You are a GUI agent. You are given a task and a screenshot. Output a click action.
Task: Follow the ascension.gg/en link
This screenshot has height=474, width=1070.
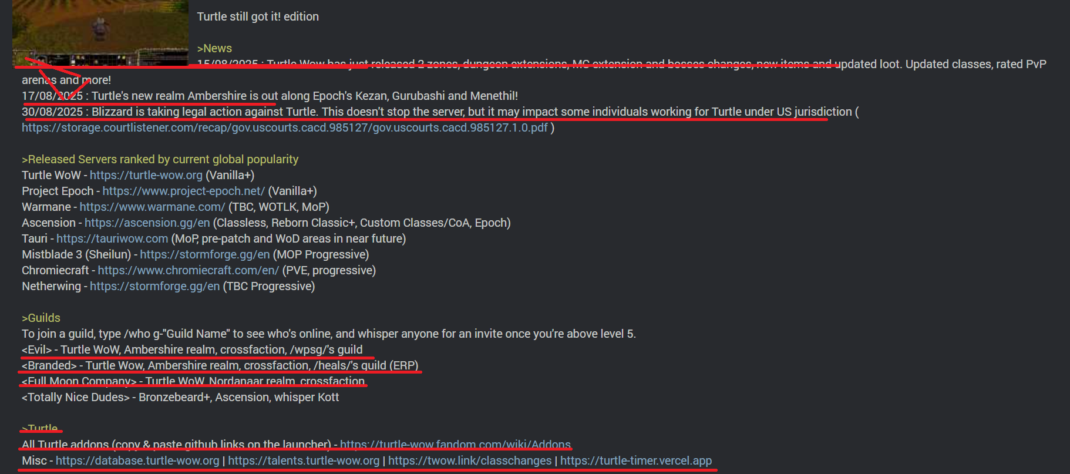147,223
